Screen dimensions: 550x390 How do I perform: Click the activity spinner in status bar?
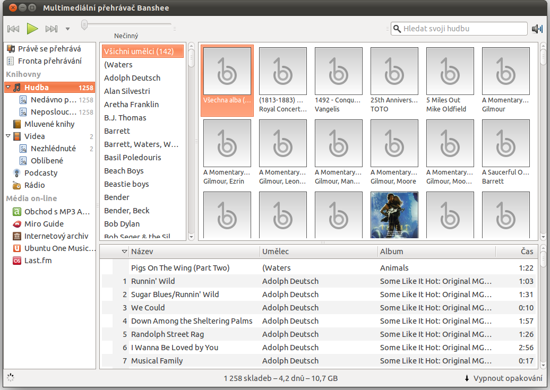11,378
